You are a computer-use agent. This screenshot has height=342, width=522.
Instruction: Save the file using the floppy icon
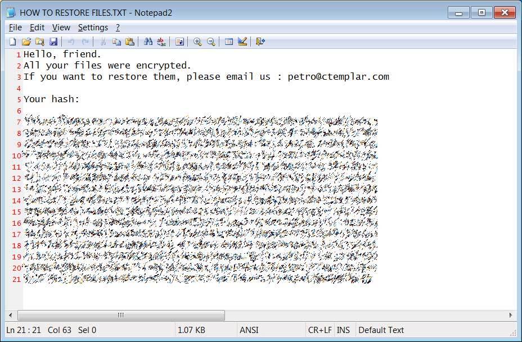[x=53, y=42]
